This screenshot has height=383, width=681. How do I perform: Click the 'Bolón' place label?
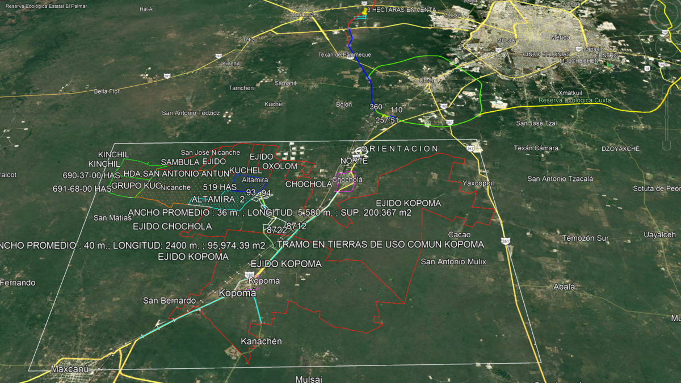coord(344,104)
